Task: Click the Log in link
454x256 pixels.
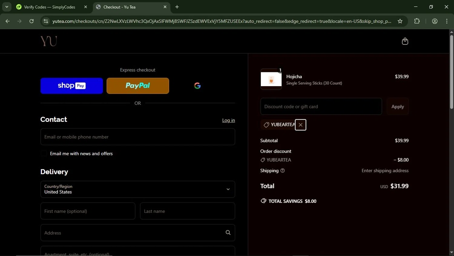Action: coord(229,120)
